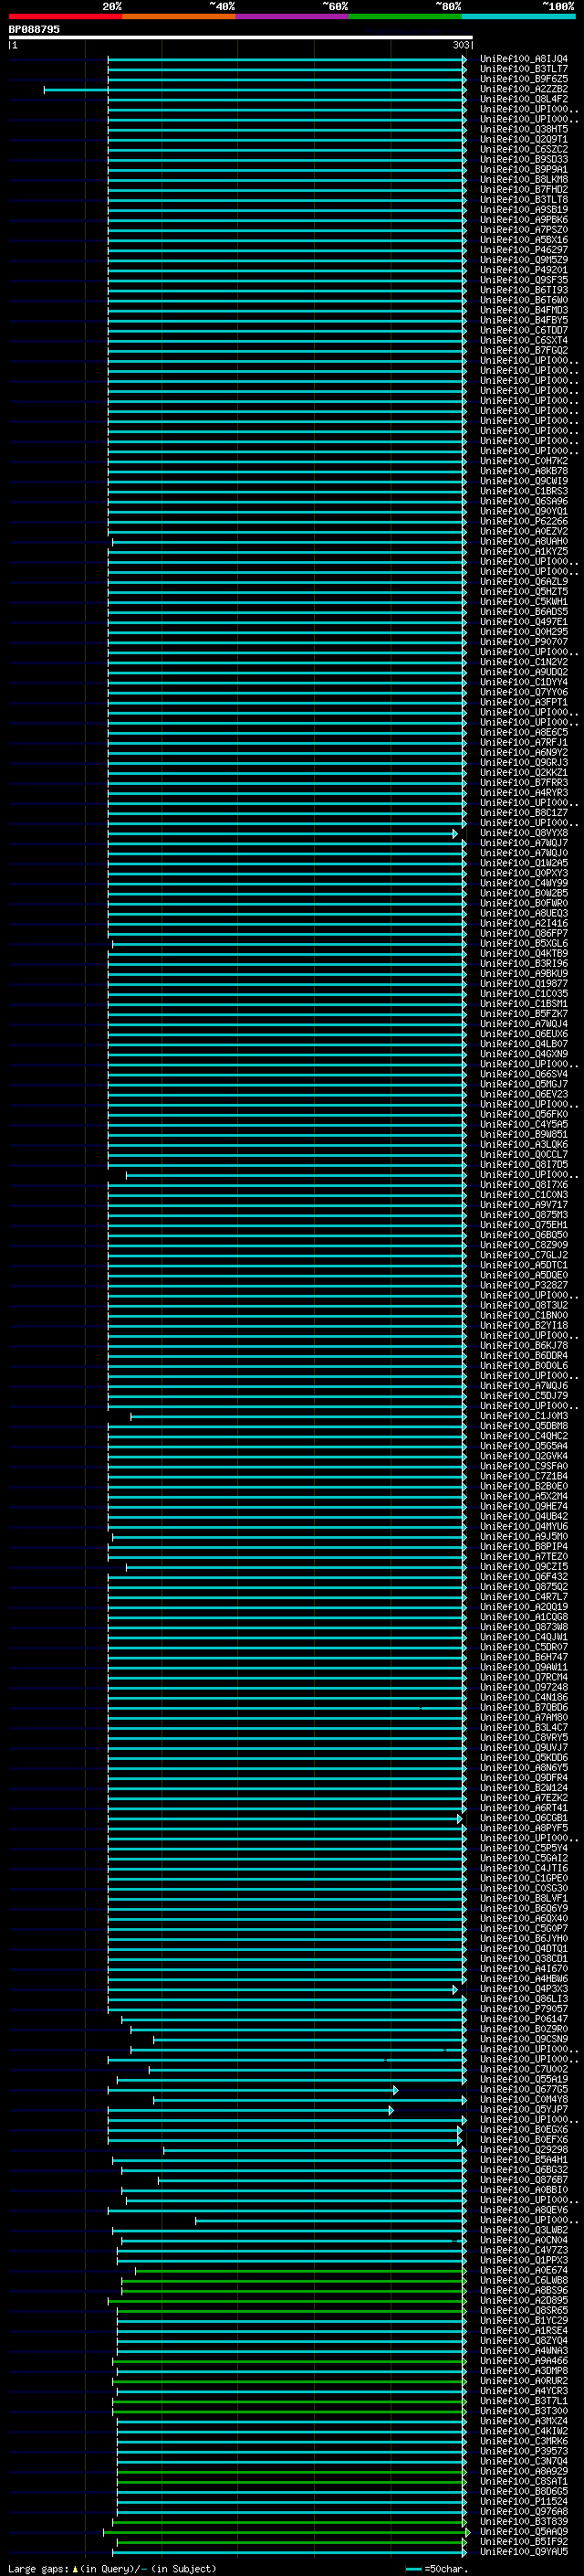Click hit label UniRef100_C6SZC2
This screenshot has height=2576, width=584.
pyautogui.click(x=523, y=149)
